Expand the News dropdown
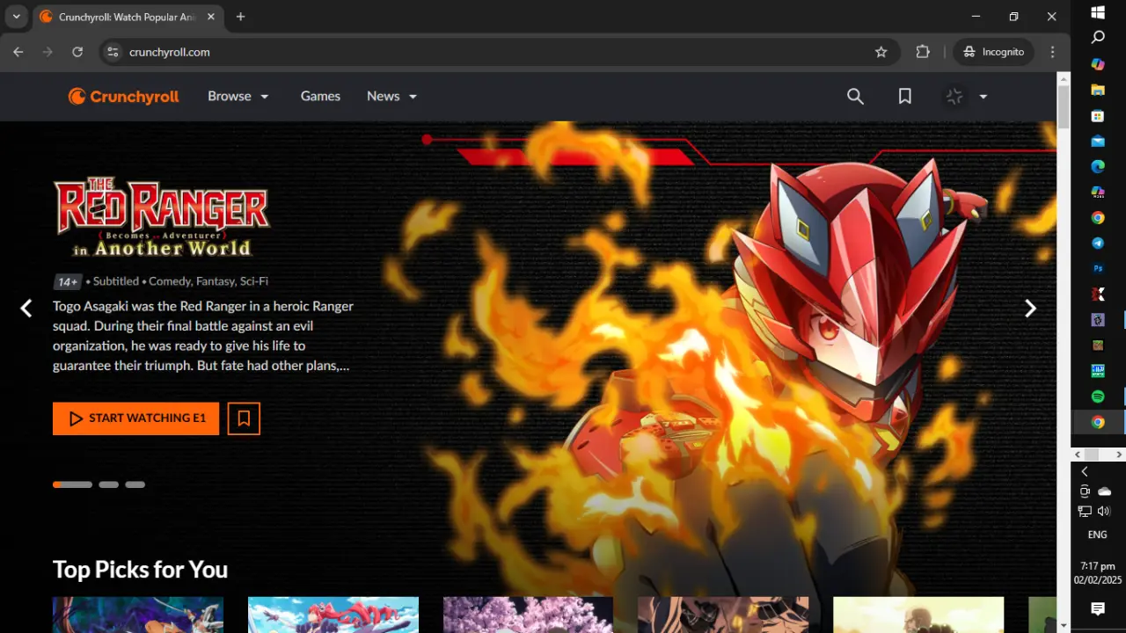 coord(392,97)
